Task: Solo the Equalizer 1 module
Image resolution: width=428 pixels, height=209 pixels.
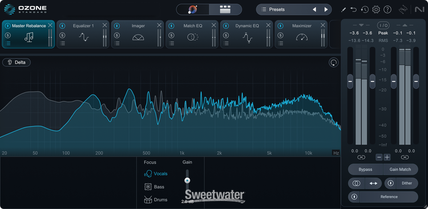Action: point(63,35)
